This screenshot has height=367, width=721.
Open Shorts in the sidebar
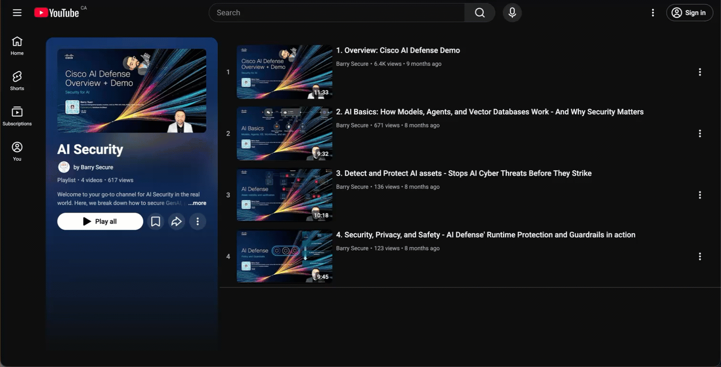coord(17,81)
